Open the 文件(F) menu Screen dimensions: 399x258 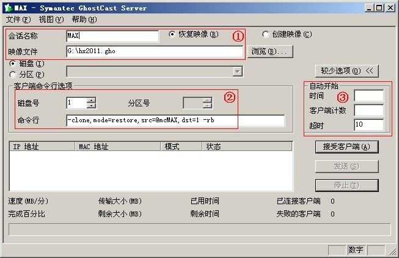(x=18, y=20)
